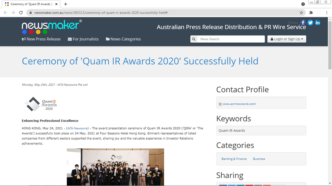The width and height of the screenshot is (332, 186).
Task: Go back to the previous page
Action: tap(5, 13)
